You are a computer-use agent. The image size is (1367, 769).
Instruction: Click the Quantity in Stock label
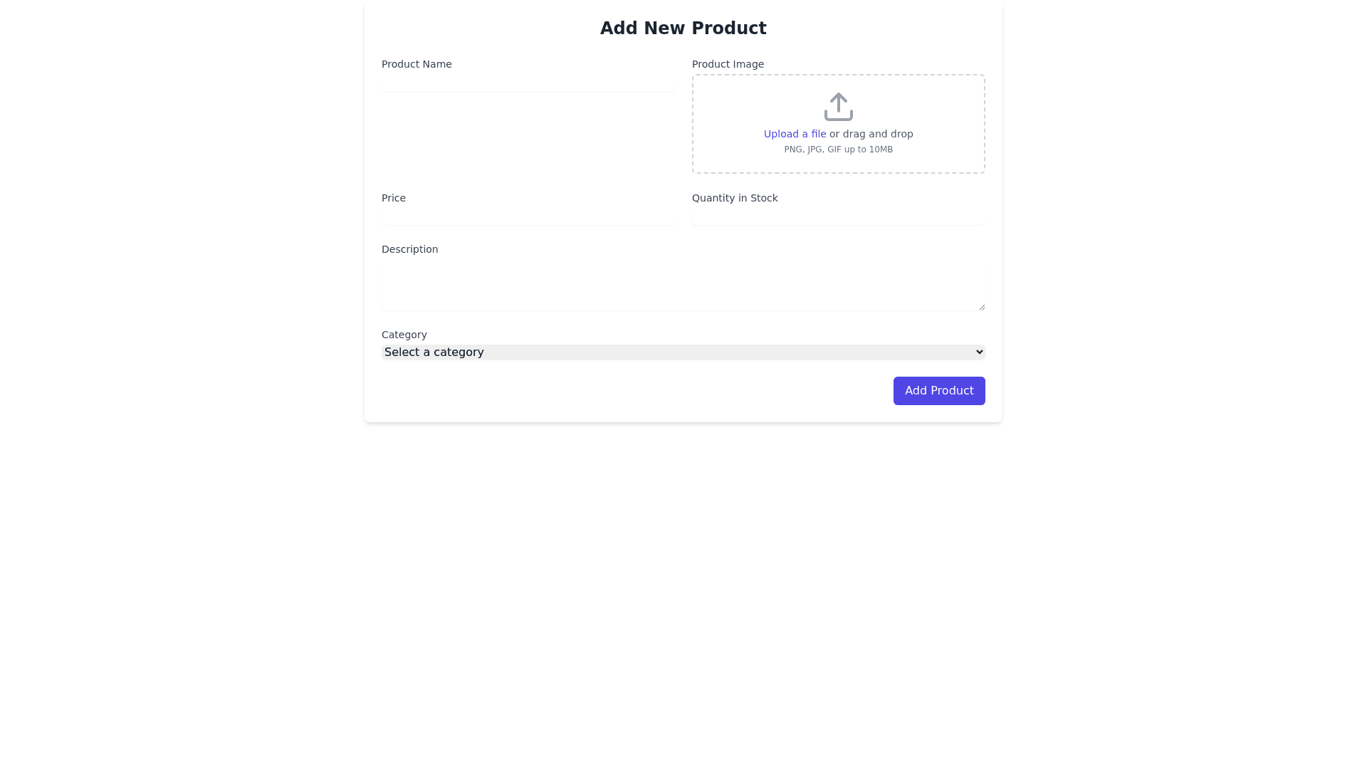click(734, 198)
